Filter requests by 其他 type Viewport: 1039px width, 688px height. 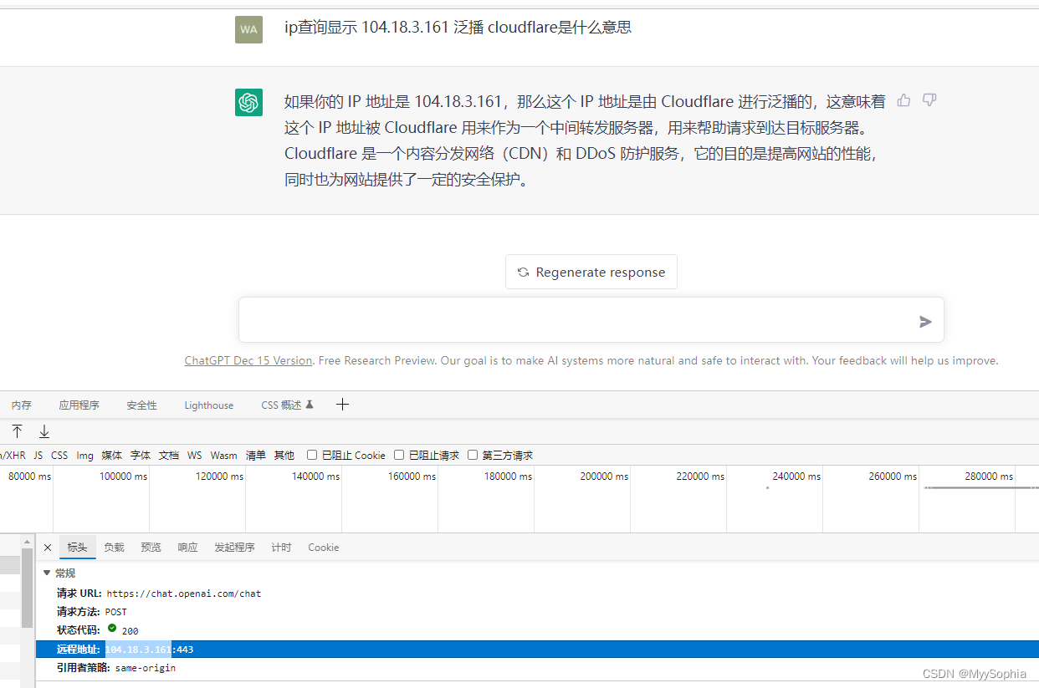click(284, 456)
